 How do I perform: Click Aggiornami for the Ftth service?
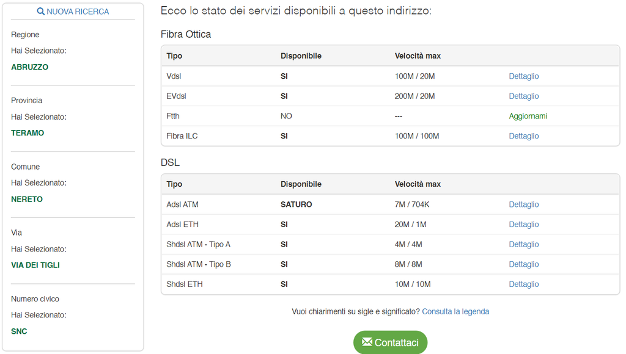click(x=528, y=116)
